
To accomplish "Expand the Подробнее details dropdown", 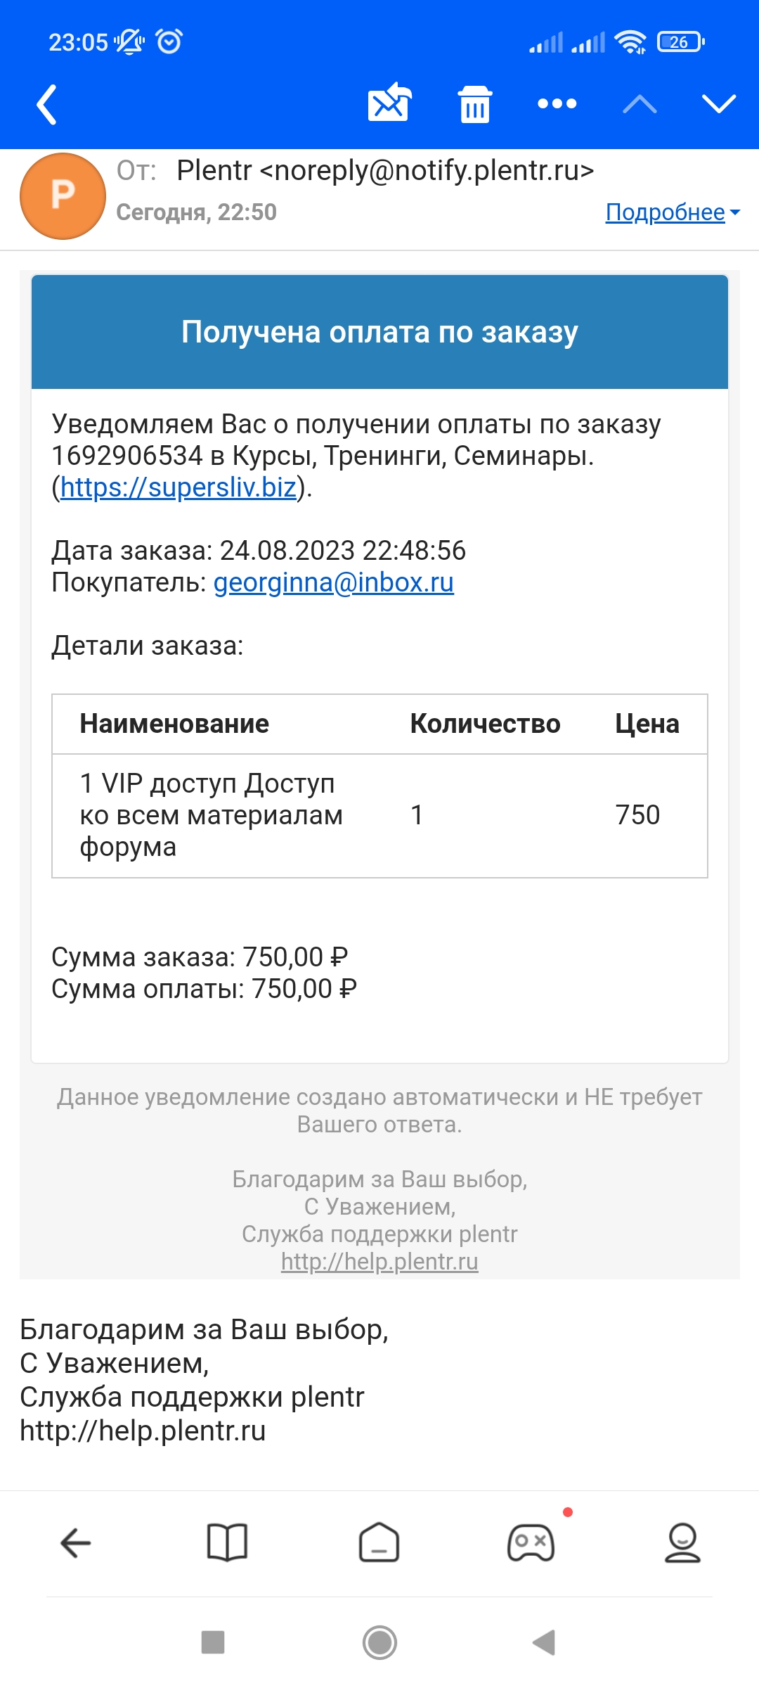I will click(x=673, y=212).
